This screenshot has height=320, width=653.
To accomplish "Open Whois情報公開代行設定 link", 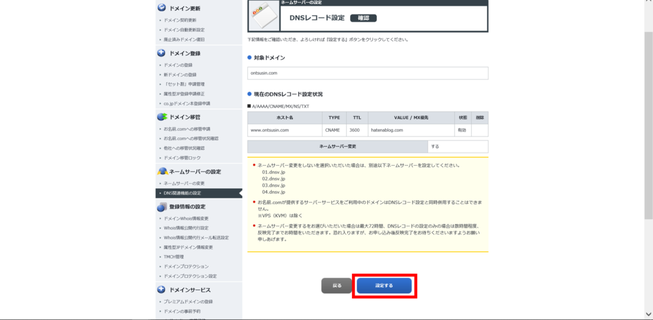I will click(186, 228).
